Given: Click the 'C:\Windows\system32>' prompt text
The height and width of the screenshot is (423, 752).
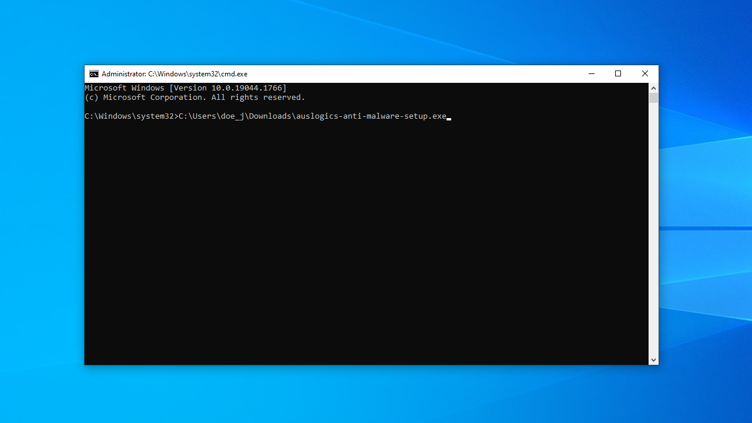Looking at the screenshot, I should (x=132, y=116).
